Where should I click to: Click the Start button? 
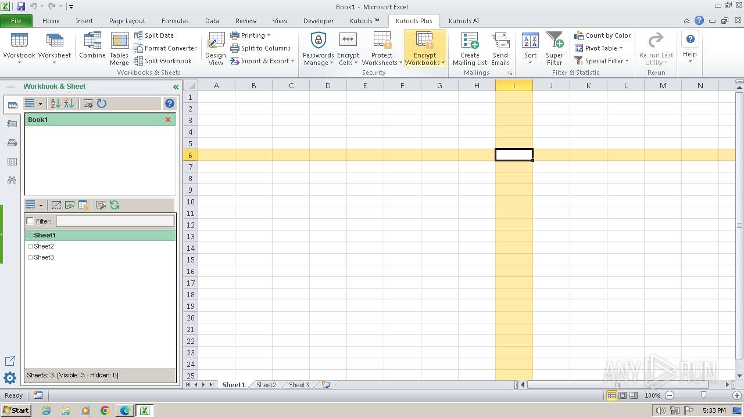click(16, 410)
